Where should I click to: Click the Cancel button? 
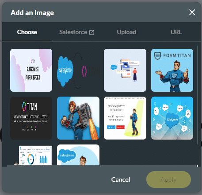coord(121,179)
